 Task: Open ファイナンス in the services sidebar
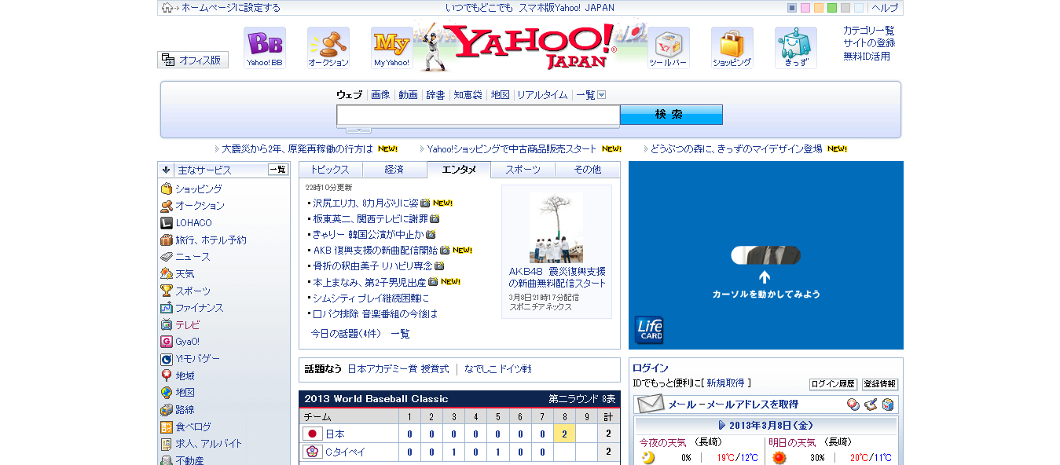[x=199, y=308]
